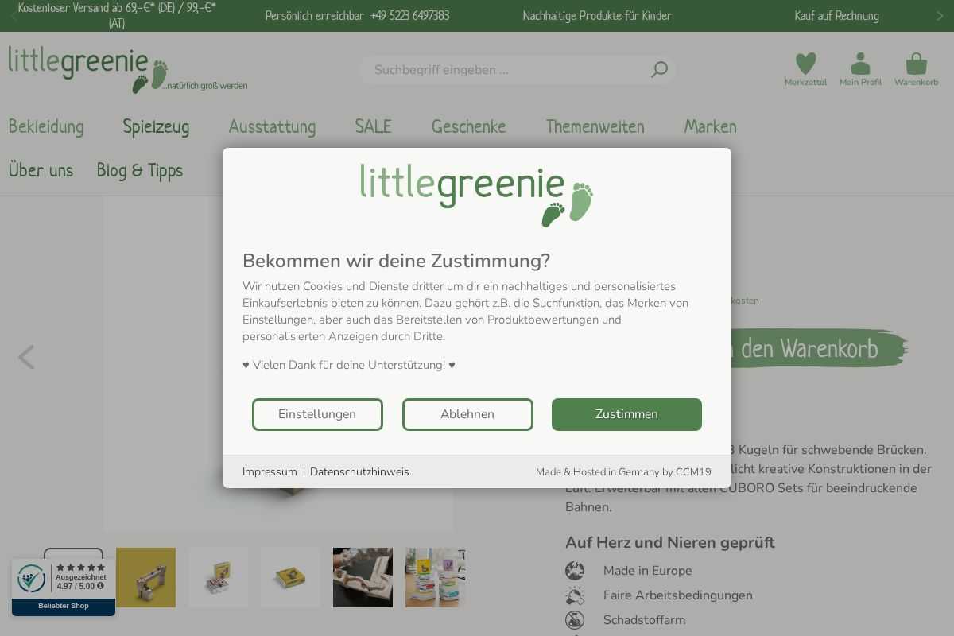Image resolution: width=954 pixels, height=636 pixels.
Task: Open the Bekleidung menu category
Action: click(x=46, y=126)
